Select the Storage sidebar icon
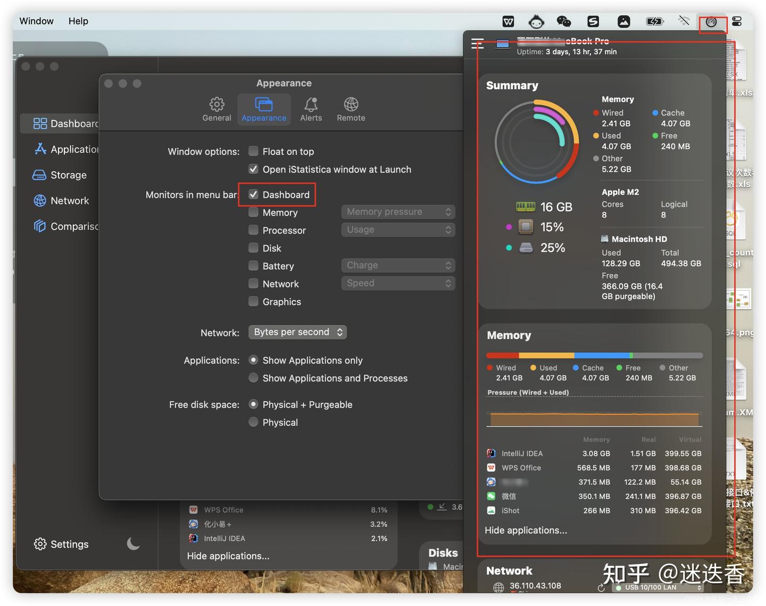766x606 pixels. point(40,175)
